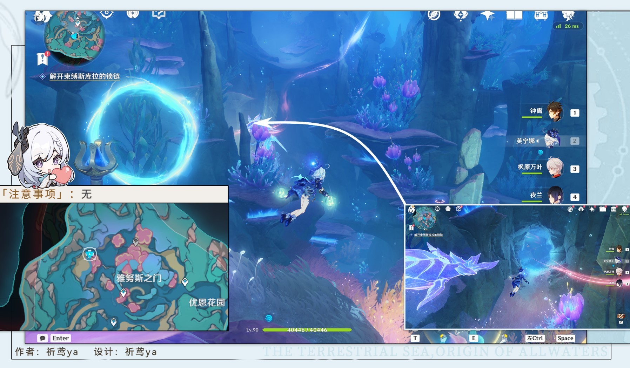Screen dimensions: 630x368
Task: Open the Wish star icon
Action: point(487,15)
